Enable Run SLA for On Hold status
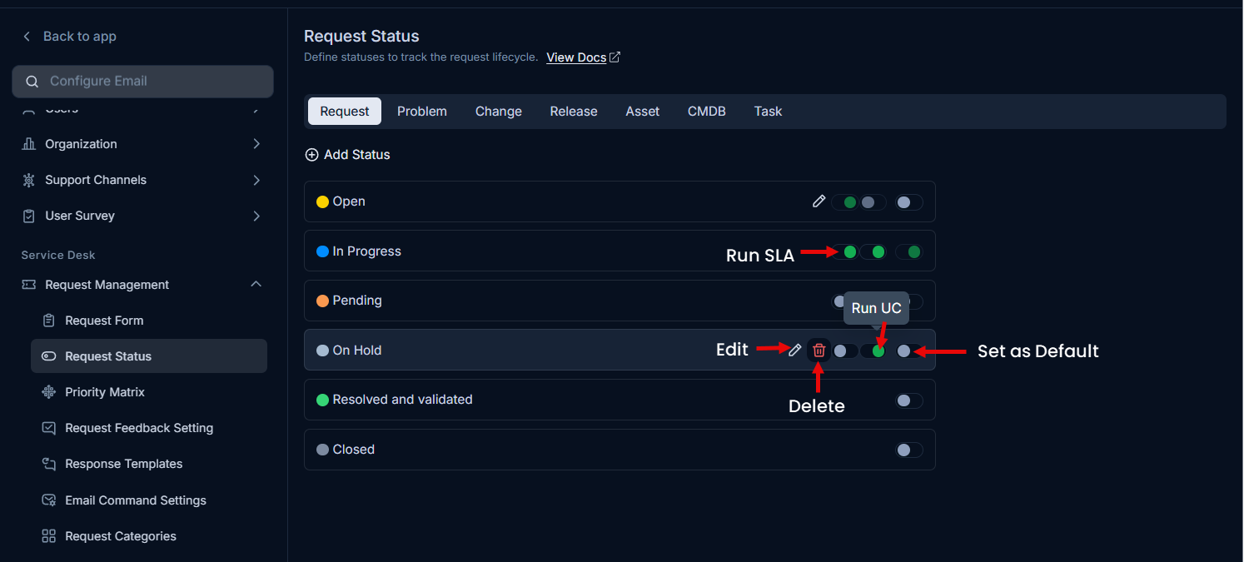This screenshot has width=1244, height=562. point(844,351)
